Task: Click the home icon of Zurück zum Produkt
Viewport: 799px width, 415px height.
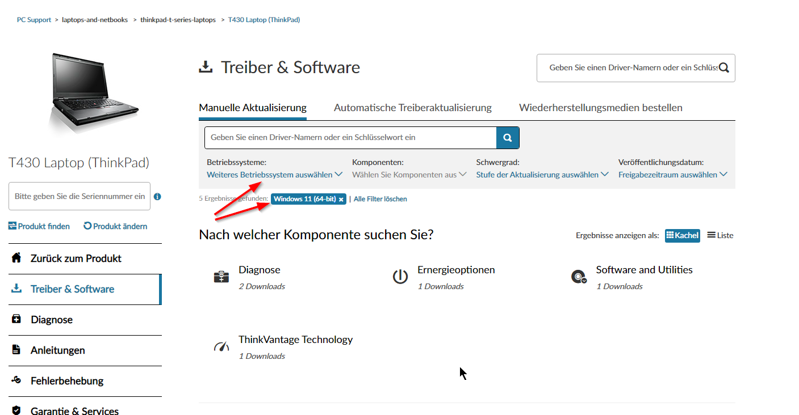Action: 16,258
